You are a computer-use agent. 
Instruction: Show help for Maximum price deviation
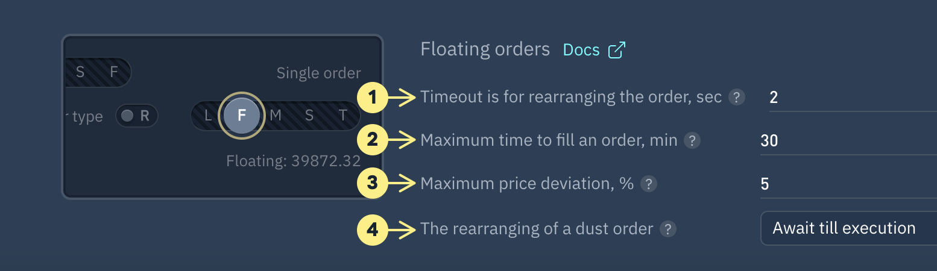[x=648, y=184]
